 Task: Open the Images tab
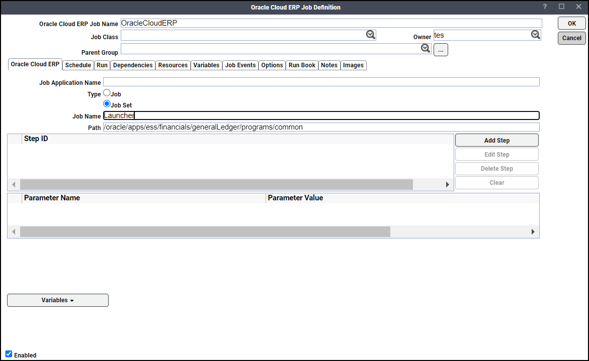[x=353, y=65]
